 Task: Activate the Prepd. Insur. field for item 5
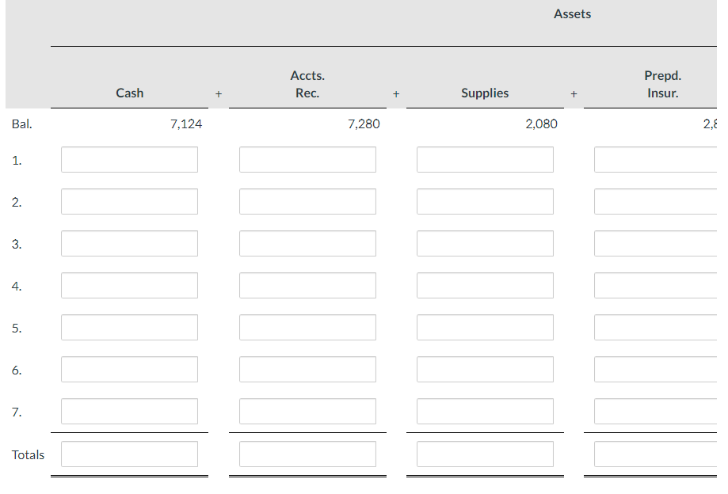(656, 328)
